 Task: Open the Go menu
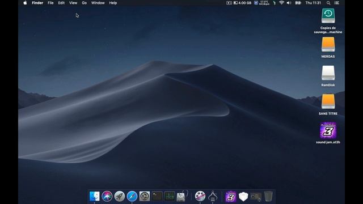(85, 3)
